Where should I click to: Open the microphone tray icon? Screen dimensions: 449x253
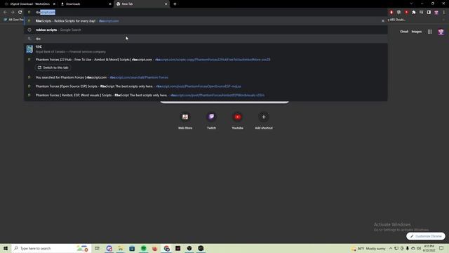[x=408, y=248]
